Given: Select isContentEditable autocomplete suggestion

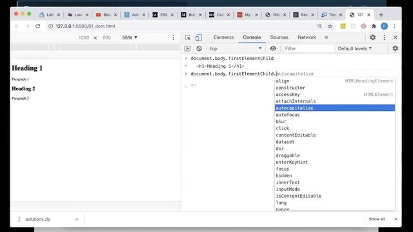Looking at the screenshot, I should (335, 196).
